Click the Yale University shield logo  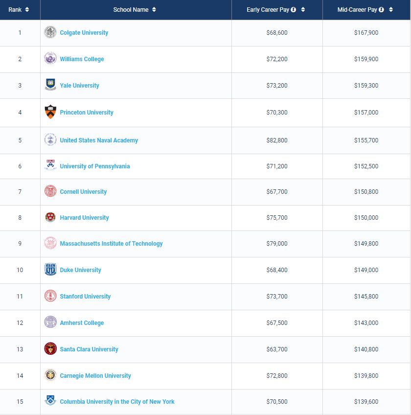[x=50, y=85]
